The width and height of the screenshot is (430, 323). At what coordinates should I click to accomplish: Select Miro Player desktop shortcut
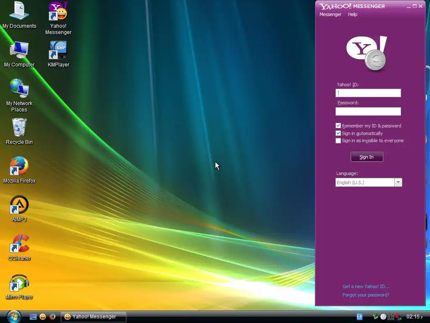point(19,286)
